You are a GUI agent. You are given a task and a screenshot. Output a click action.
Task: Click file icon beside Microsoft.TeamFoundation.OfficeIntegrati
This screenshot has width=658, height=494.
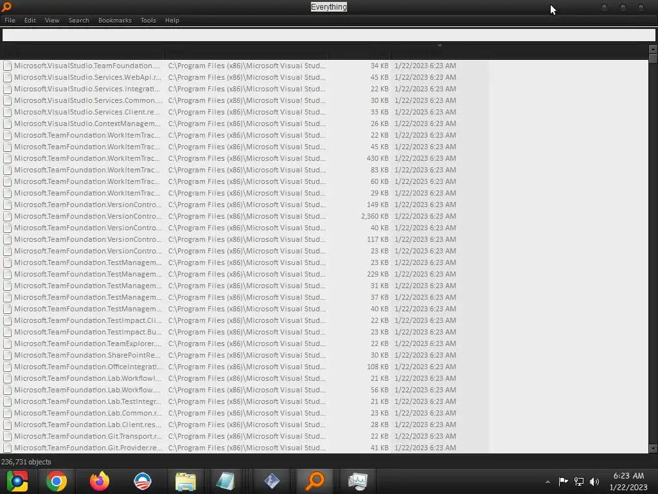coord(7,367)
